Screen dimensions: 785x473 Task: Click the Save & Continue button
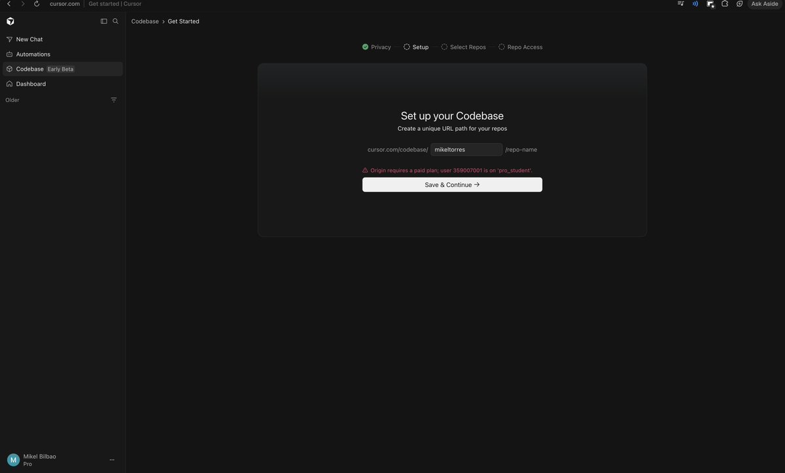[x=452, y=184]
